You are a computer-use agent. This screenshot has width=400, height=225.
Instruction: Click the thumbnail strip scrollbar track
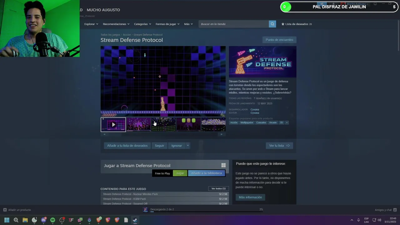tap(163, 134)
